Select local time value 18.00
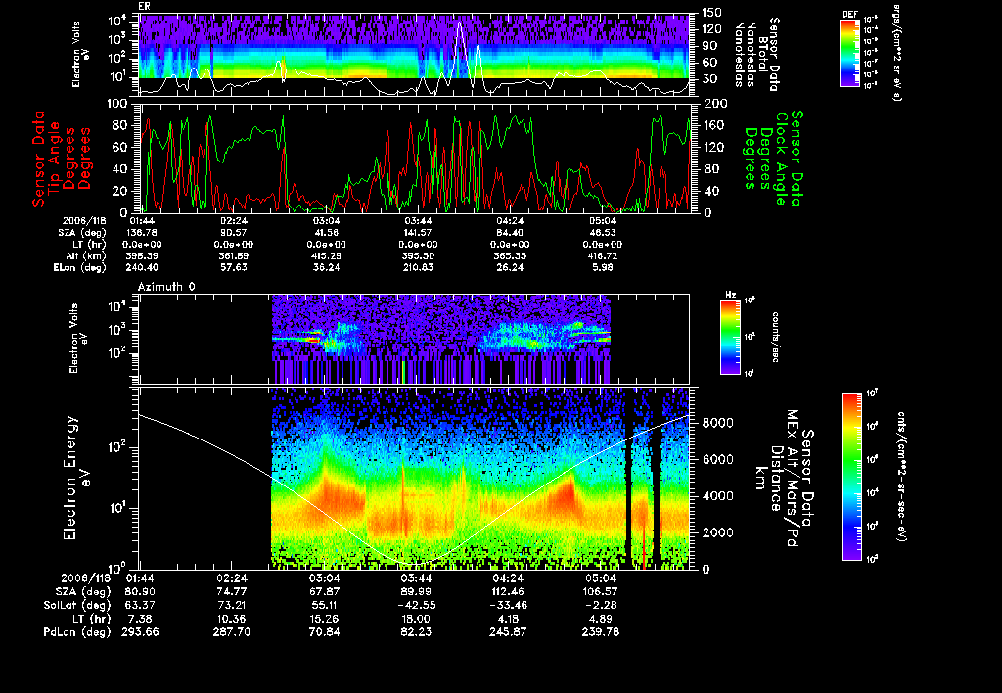 (417, 619)
